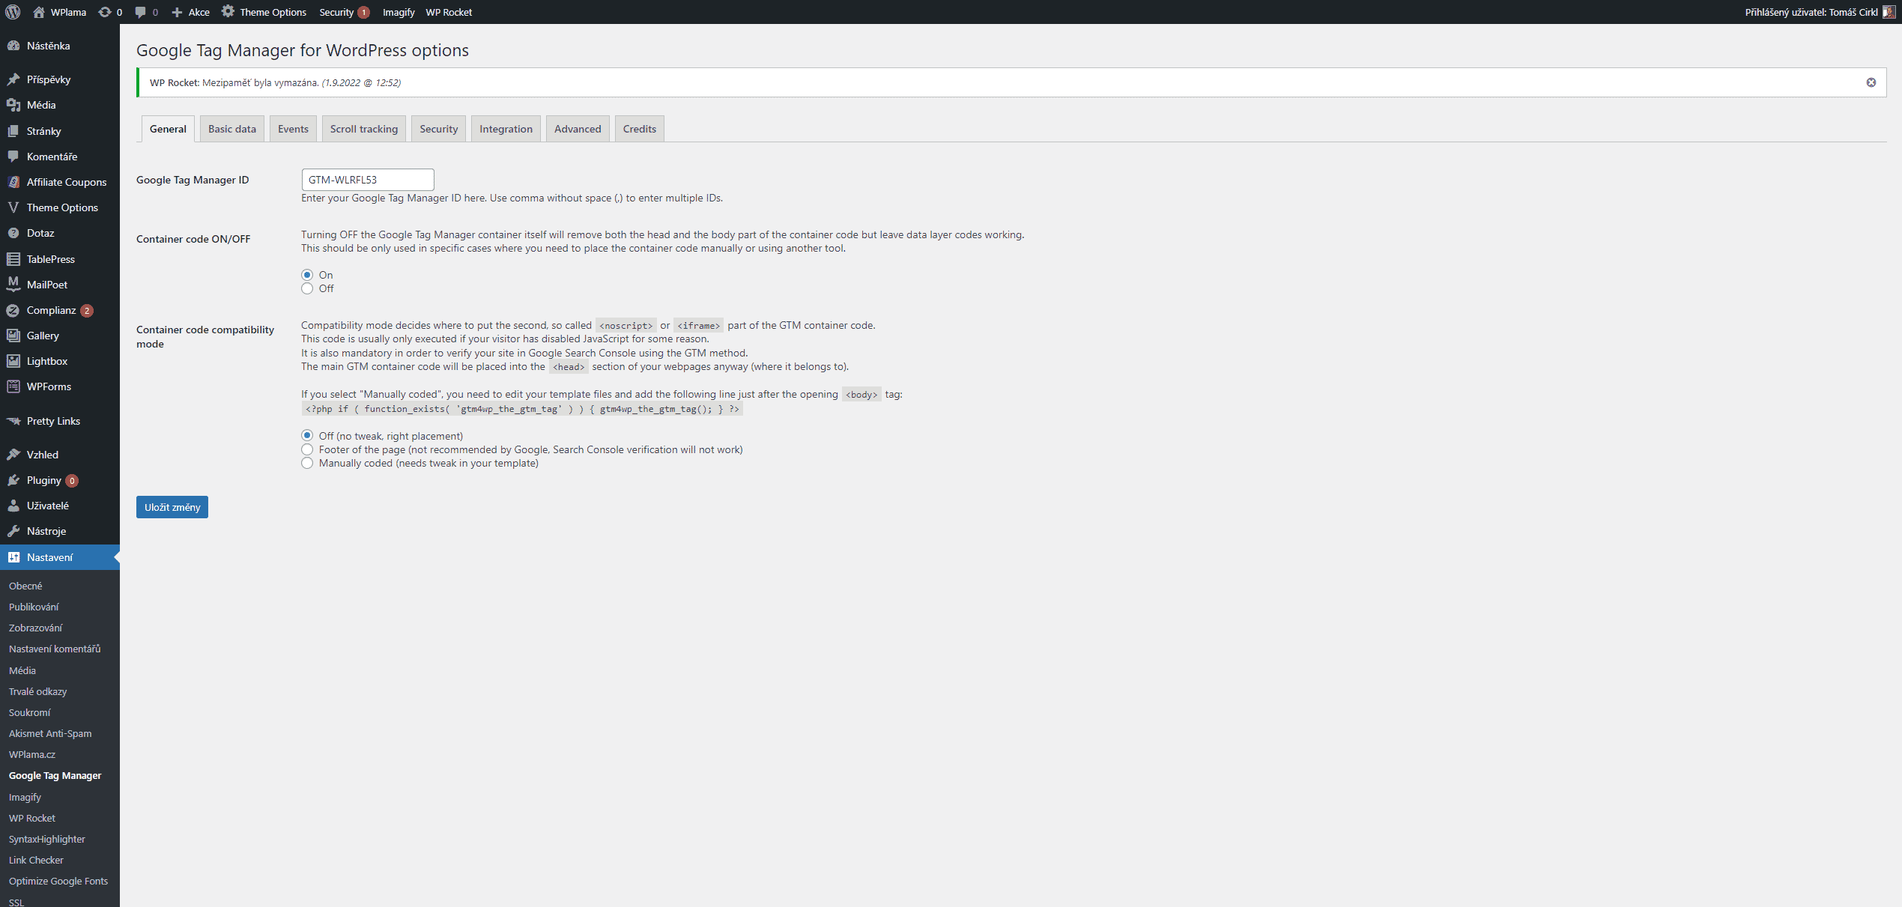Focus the Google Tag Manager ID field
This screenshot has width=1902, height=907.
coord(368,180)
